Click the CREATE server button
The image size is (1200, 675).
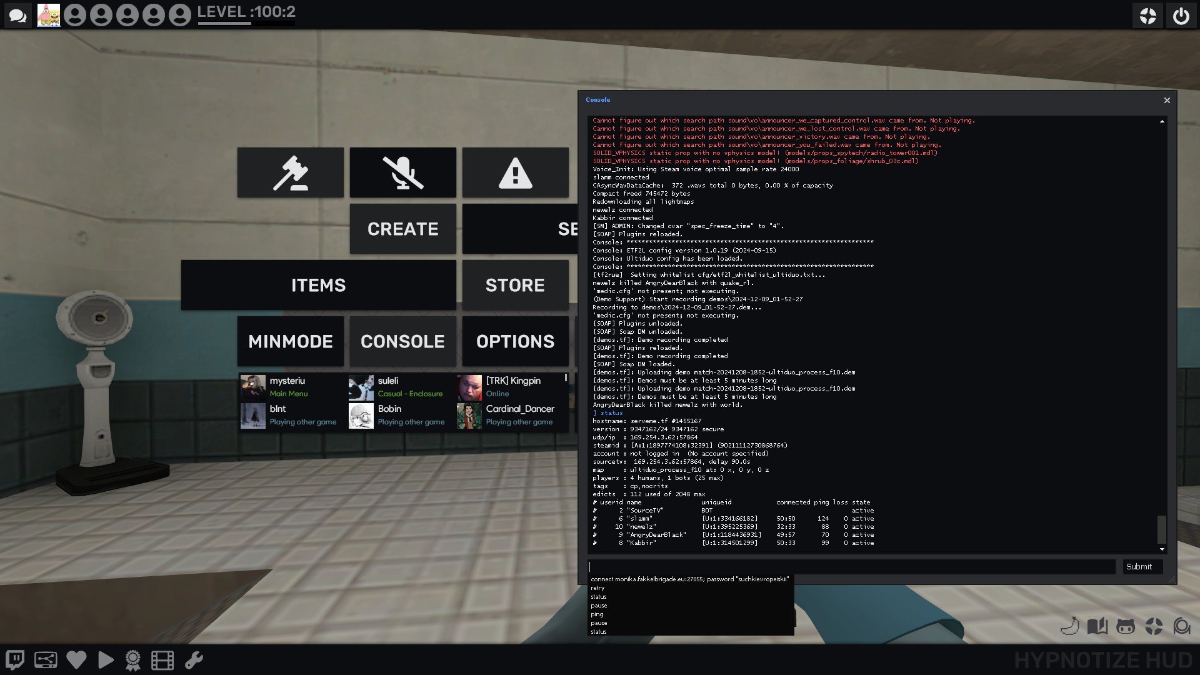coord(403,229)
